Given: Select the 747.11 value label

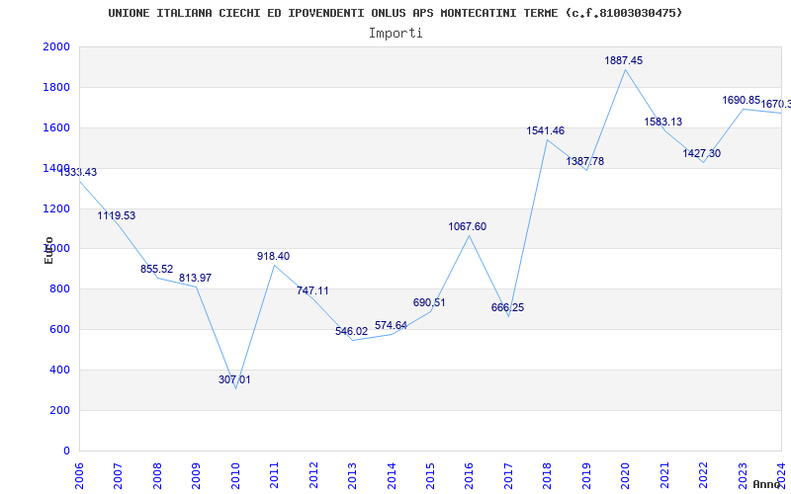Looking at the screenshot, I should pos(312,290).
